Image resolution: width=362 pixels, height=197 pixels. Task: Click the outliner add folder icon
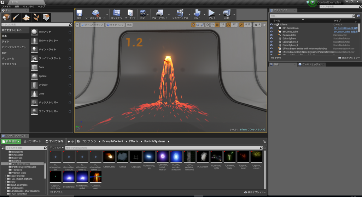[358, 16]
